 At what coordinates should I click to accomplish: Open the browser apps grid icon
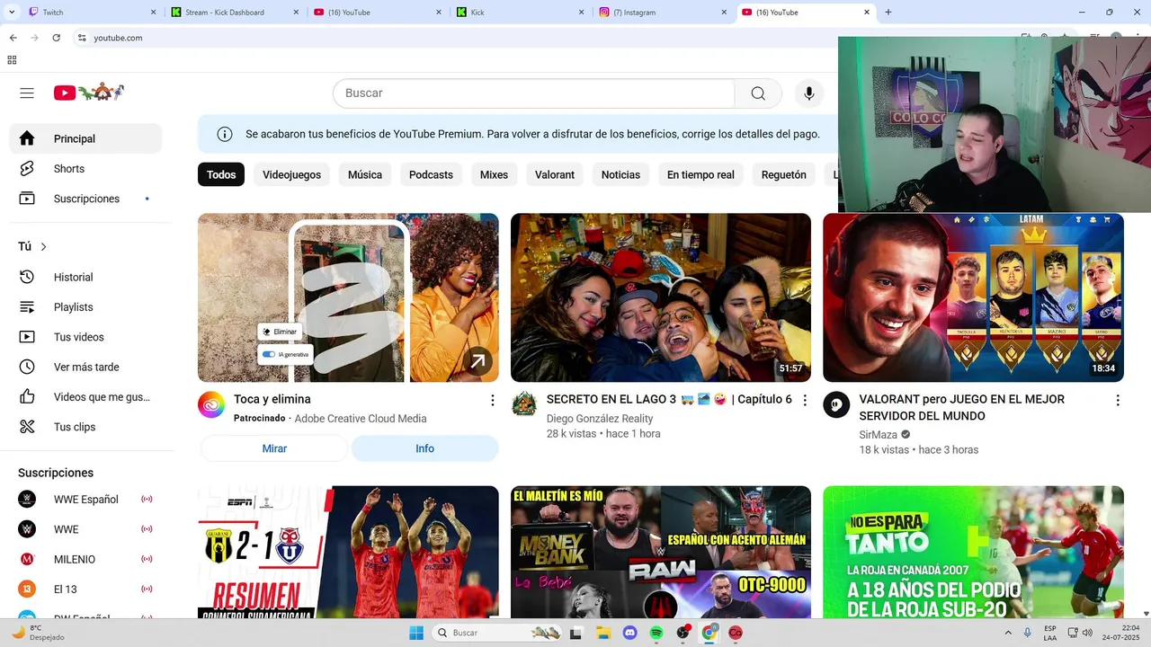[x=12, y=60]
